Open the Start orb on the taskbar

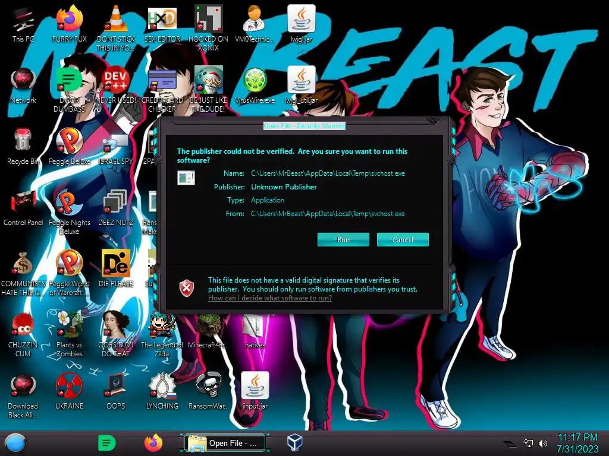coord(15,444)
